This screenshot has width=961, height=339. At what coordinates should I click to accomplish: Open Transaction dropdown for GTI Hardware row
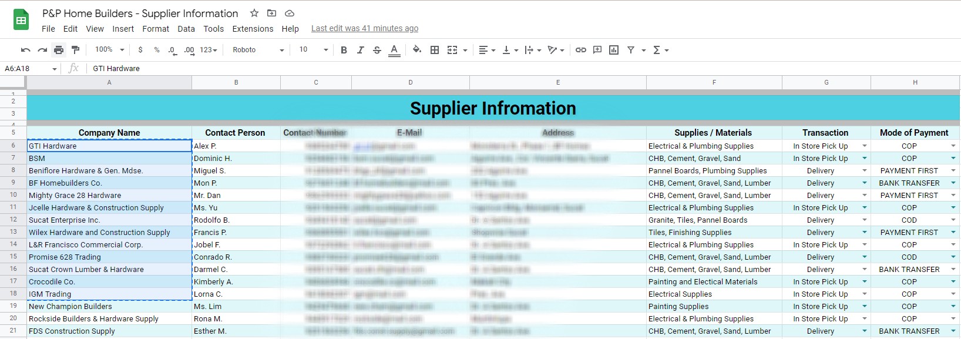[x=865, y=146]
